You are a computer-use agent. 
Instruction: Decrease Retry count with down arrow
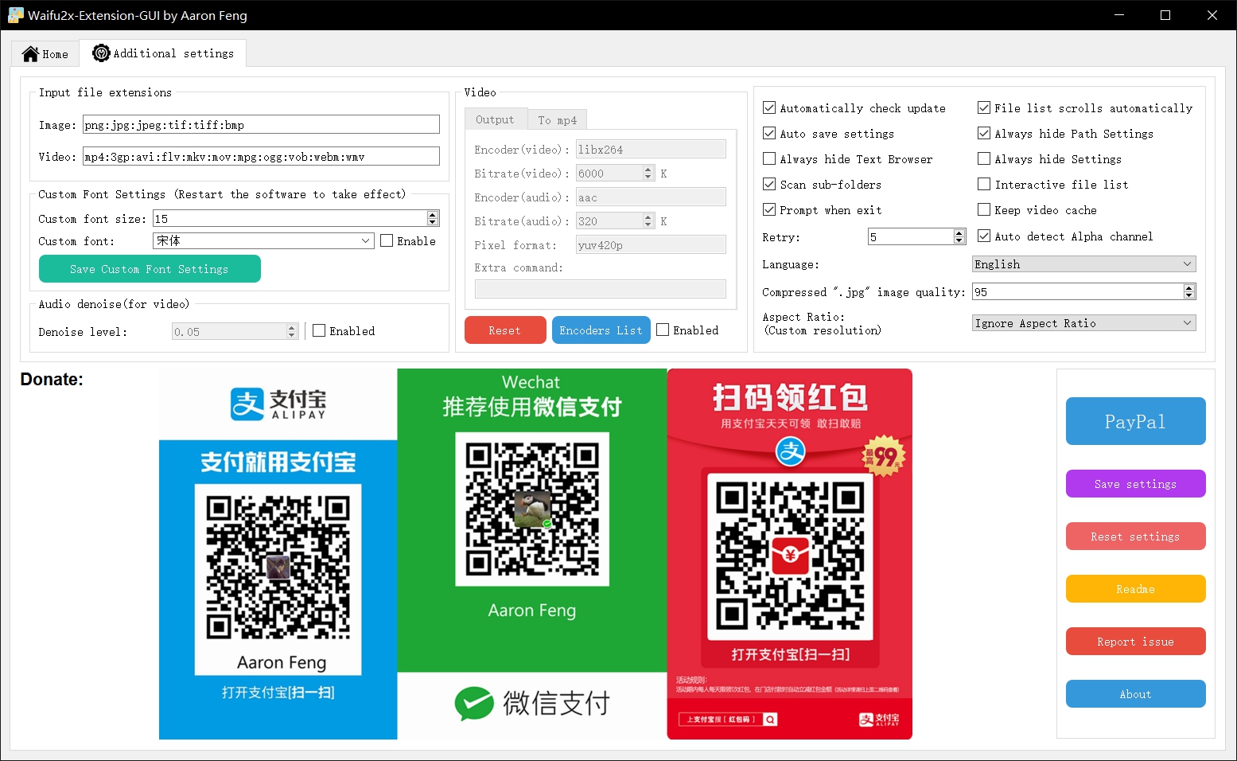pos(959,240)
